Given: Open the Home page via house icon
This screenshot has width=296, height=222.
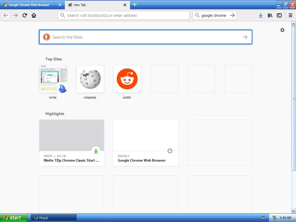Looking at the screenshot, I should pos(34,15).
